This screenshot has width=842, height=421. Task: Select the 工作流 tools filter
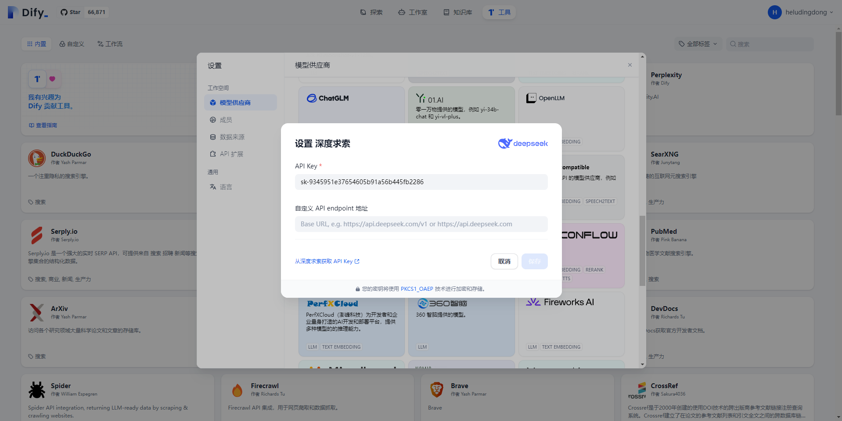110,44
